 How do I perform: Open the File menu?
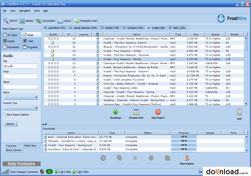[x=5, y=11]
